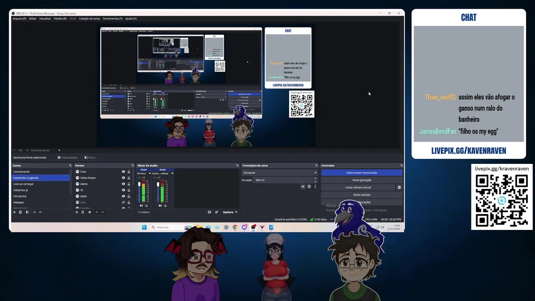Decrease transition duration with down arrow
535x301 pixels.
pos(315,181)
